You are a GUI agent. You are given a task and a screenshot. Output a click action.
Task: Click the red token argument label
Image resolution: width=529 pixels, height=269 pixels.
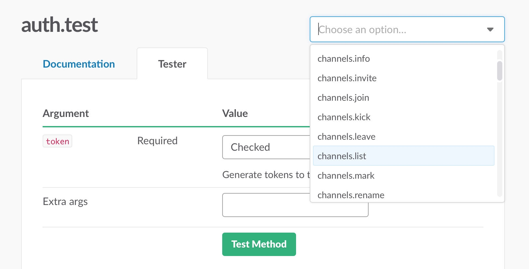pyautogui.click(x=57, y=141)
